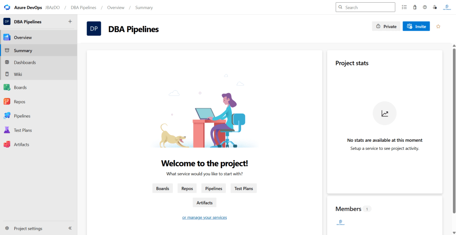The height and width of the screenshot is (235, 456).
Task: Click the member avatar under Members
Action: click(x=340, y=223)
